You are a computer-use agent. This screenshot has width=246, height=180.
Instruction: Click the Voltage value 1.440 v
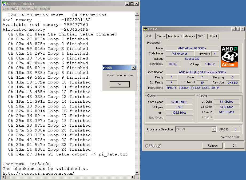(x=210, y=64)
